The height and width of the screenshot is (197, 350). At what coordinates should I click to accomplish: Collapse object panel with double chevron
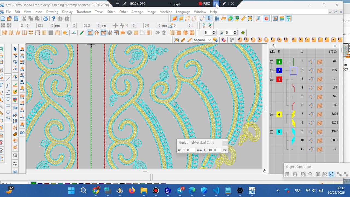coord(274,46)
